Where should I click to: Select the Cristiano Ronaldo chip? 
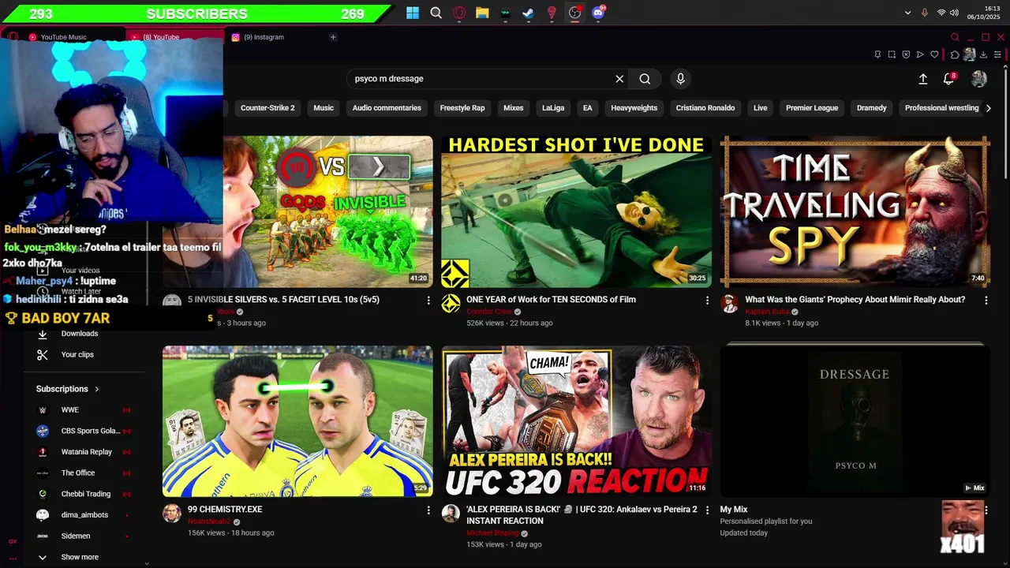pyautogui.click(x=705, y=108)
